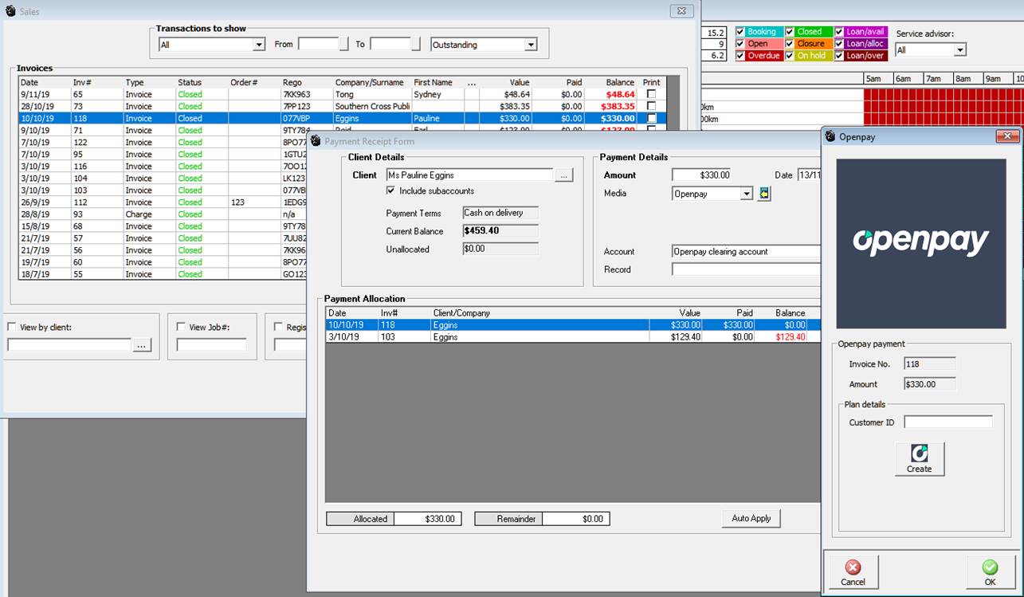The height and width of the screenshot is (597, 1024).
Task: Click the Openpay Create plan icon button
Action: coord(919,458)
